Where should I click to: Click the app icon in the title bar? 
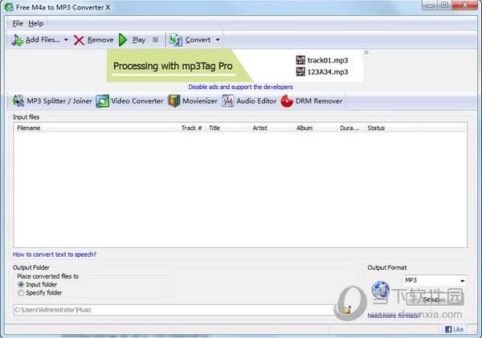[x=9, y=7]
